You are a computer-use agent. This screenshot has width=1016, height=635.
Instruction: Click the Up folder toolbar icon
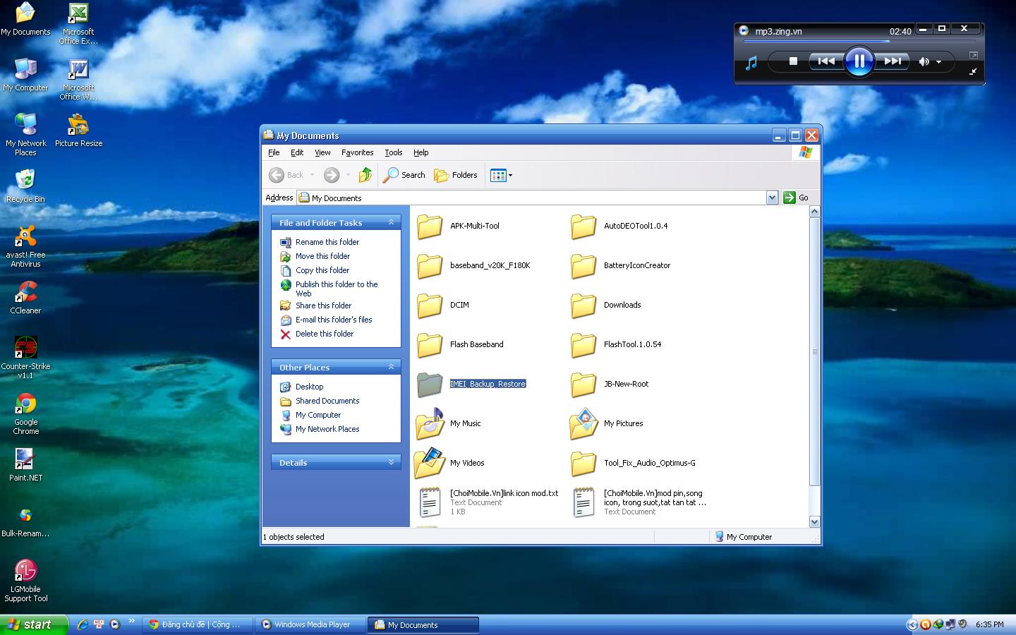(x=365, y=175)
